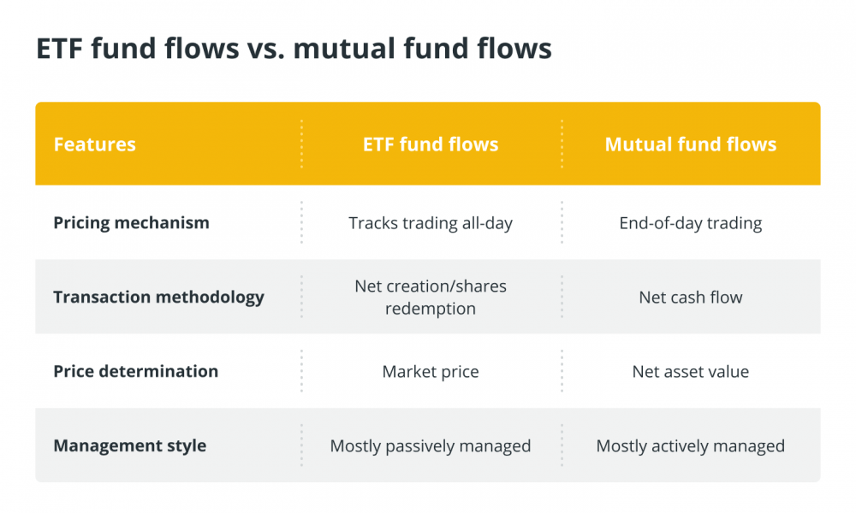This screenshot has width=856, height=513.
Task: Click the Mostly actively managed cell
Action: 691,446
